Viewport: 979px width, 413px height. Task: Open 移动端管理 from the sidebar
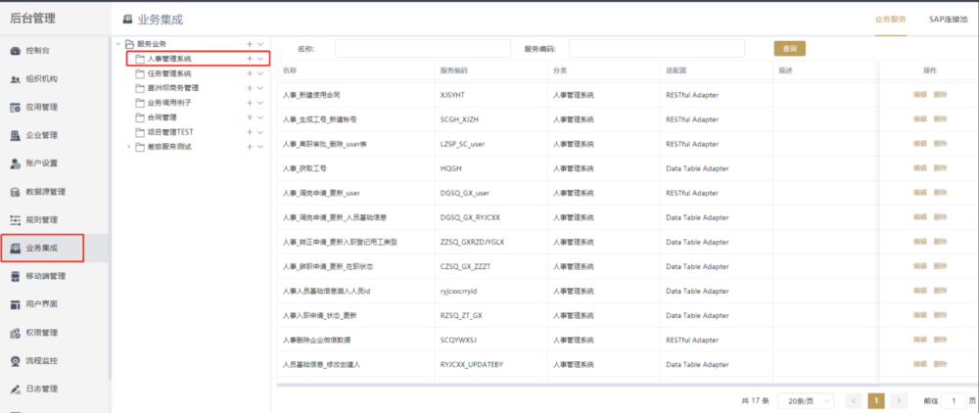point(45,277)
